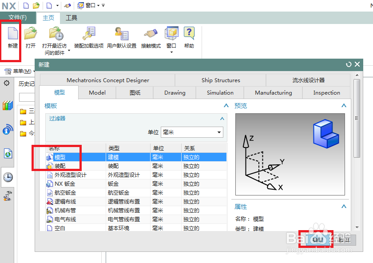This screenshot has width=373, height=263.
Task: Switch to the 主页 ribbon tab
Action: coord(48,18)
